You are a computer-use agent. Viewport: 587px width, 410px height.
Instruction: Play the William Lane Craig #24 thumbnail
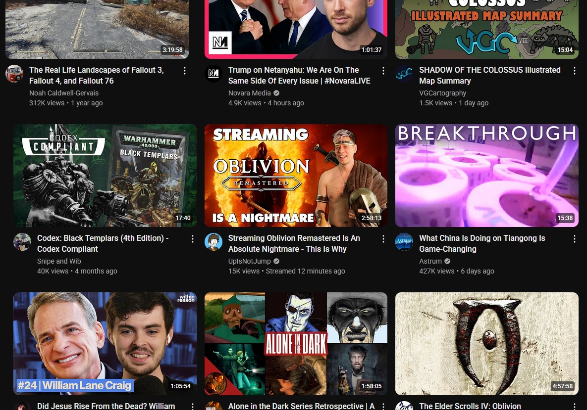click(x=105, y=344)
